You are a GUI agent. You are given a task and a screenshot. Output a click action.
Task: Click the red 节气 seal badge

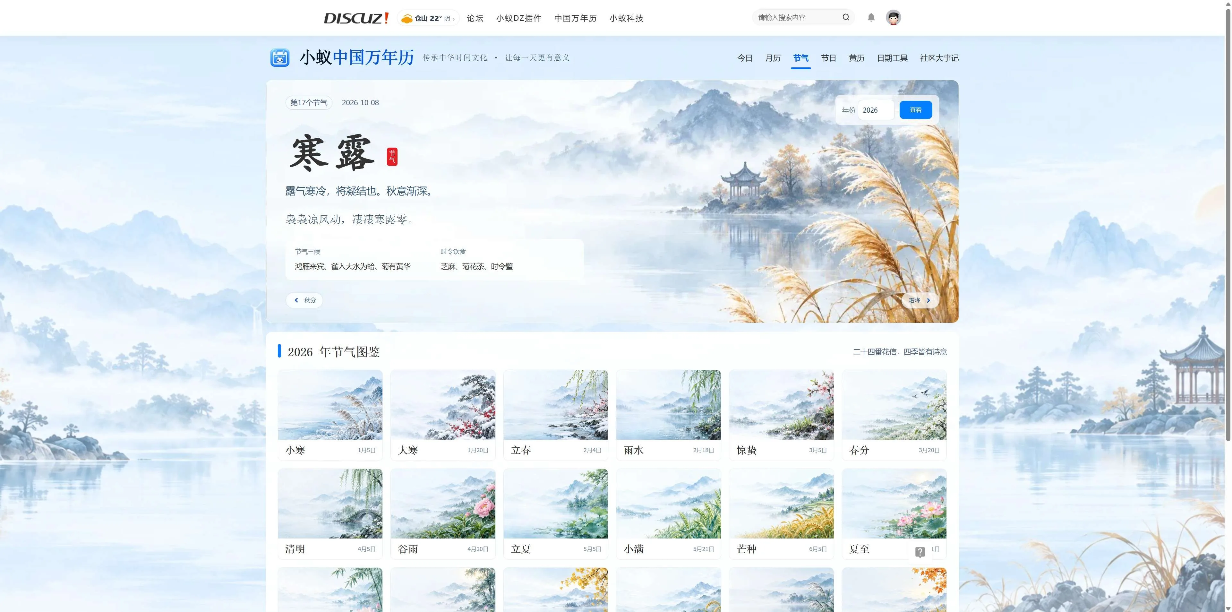(392, 157)
